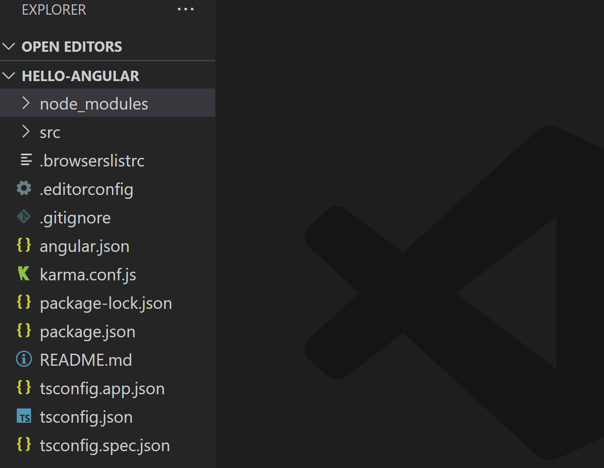Click the EXPLORER panel title
604x468 pixels.
54,9
